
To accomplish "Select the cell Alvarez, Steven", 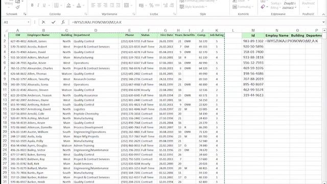I will [43, 90].
